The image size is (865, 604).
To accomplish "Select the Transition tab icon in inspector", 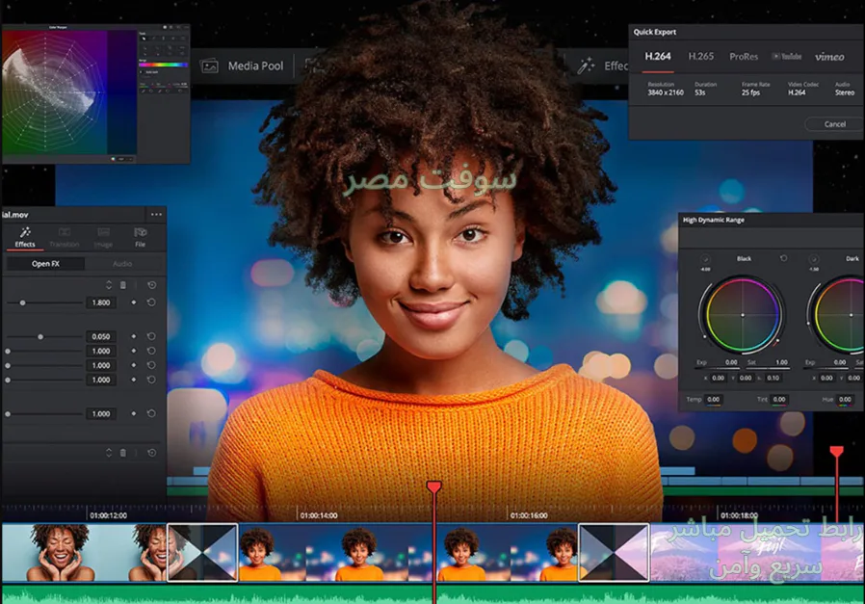I will click(65, 232).
